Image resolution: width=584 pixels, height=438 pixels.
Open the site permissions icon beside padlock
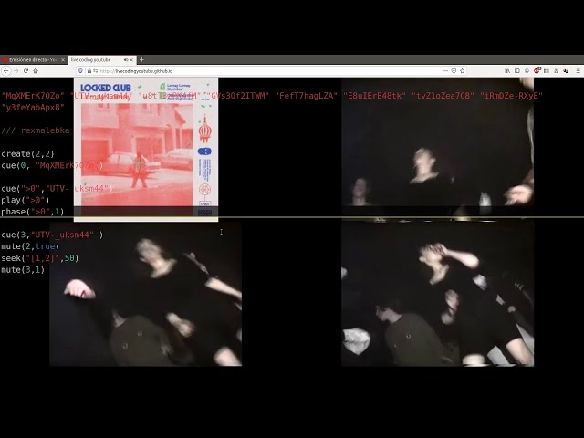(96, 71)
